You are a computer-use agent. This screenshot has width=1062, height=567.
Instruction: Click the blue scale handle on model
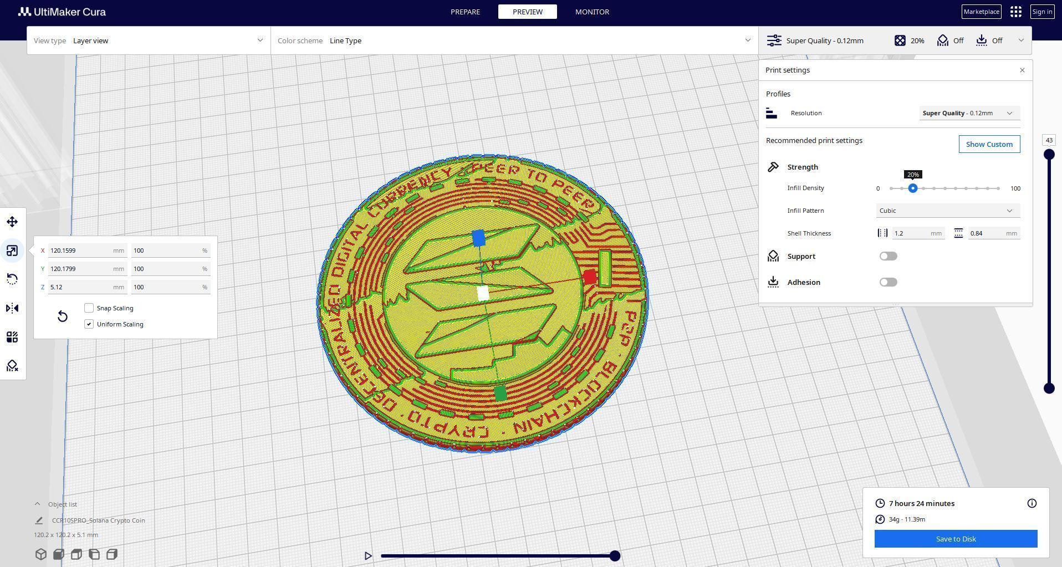click(x=479, y=238)
